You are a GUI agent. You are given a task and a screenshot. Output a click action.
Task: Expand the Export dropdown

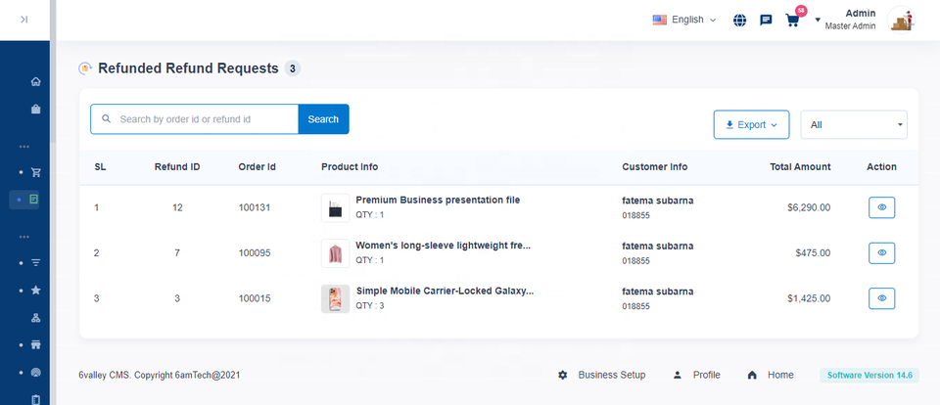pyautogui.click(x=751, y=125)
